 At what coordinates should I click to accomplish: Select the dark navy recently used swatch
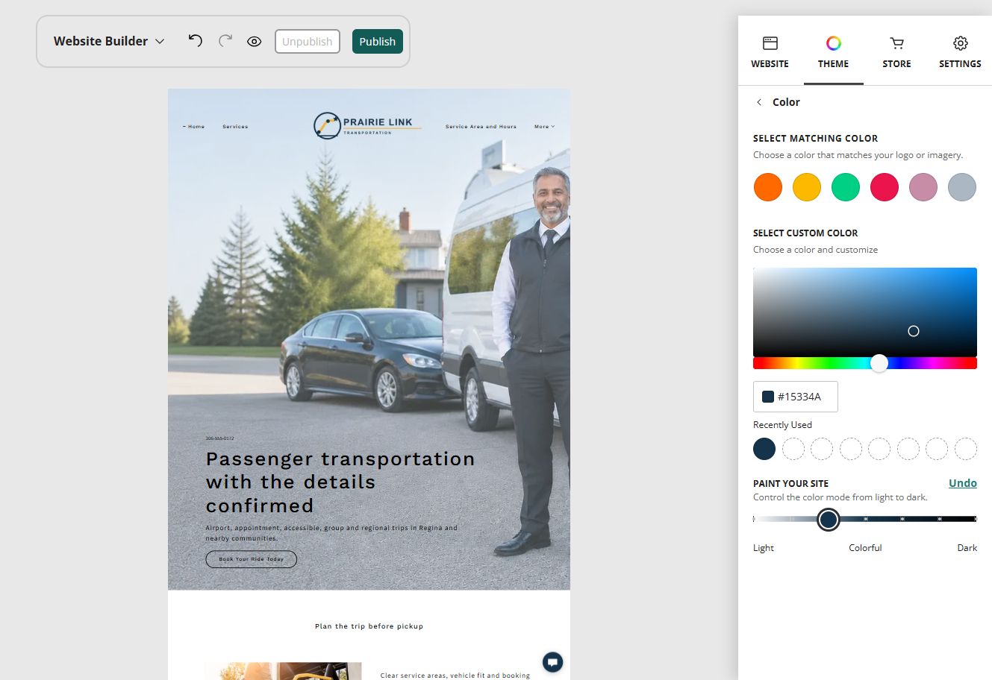coord(764,449)
